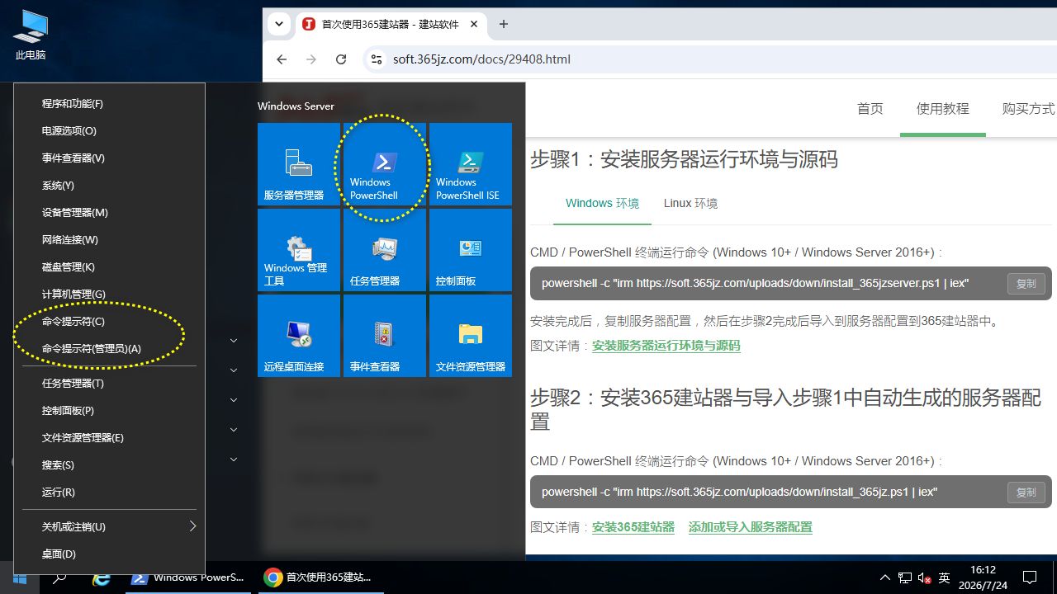The image size is (1057, 594).
Task: Expand the 关机或注销(U) submenu
Action: pos(109,526)
